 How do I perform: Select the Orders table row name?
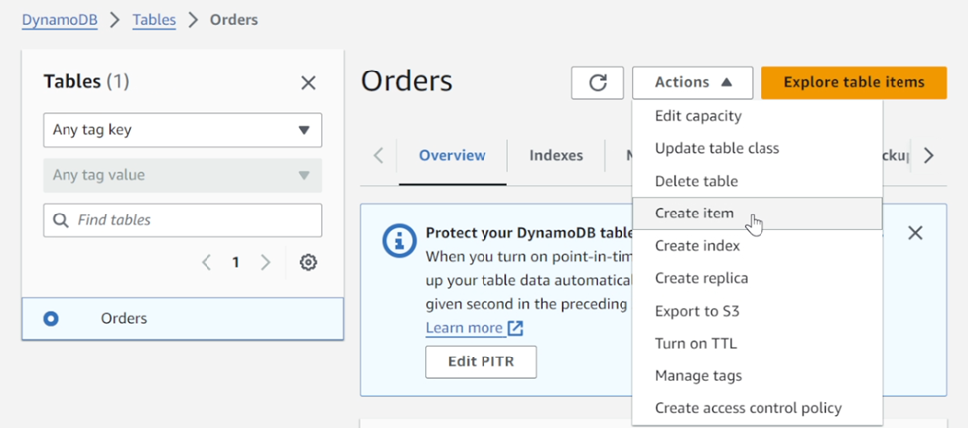pyautogui.click(x=124, y=319)
